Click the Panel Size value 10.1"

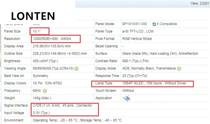(37, 31)
